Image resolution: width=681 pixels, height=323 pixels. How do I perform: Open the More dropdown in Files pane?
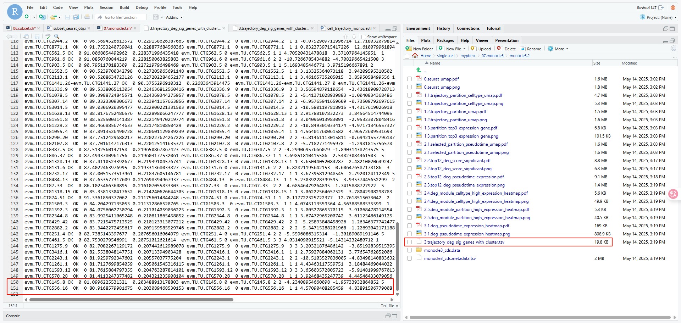click(x=558, y=49)
